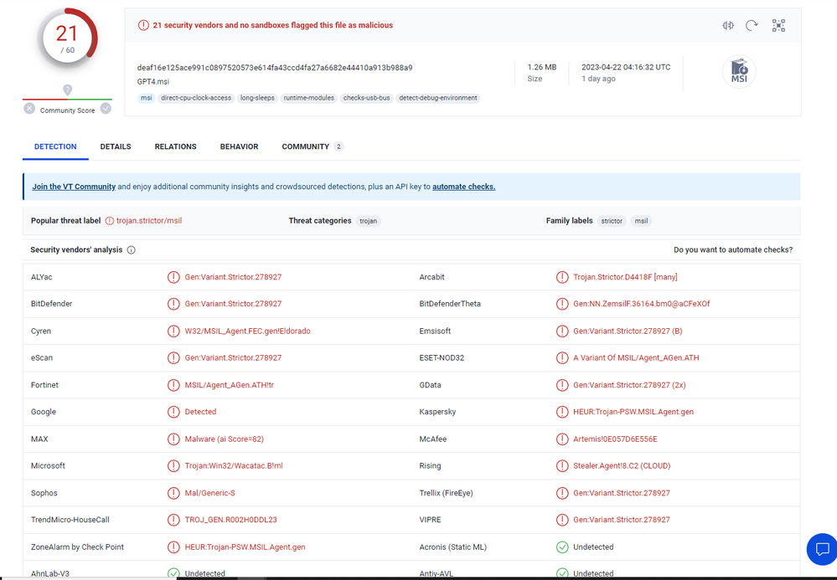Click the community score marker pin
Viewport: 837px width, 580px height.
(x=67, y=90)
